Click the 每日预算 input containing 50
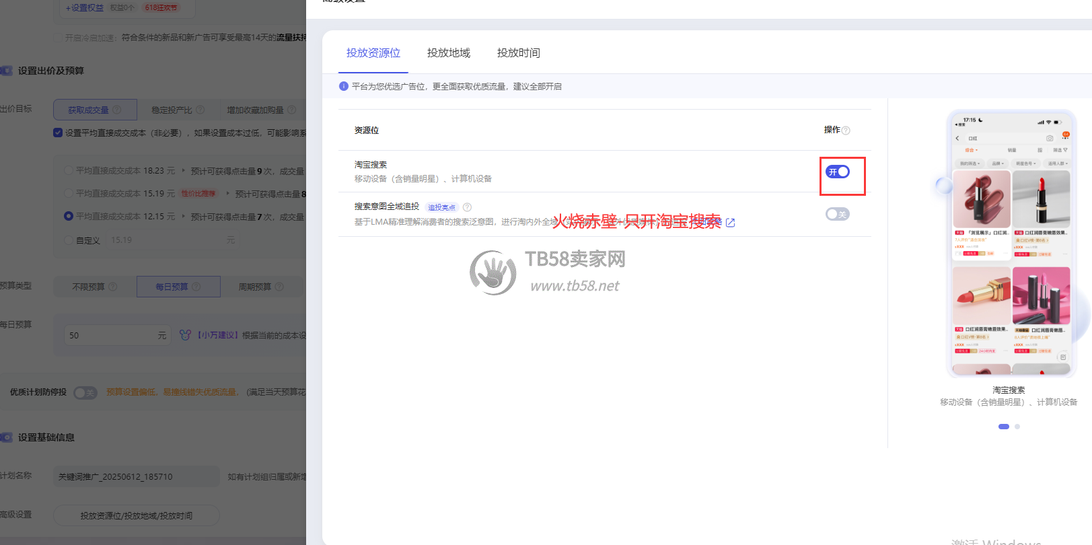The width and height of the screenshot is (1092, 545). pyautogui.click(x=118, y=335)
